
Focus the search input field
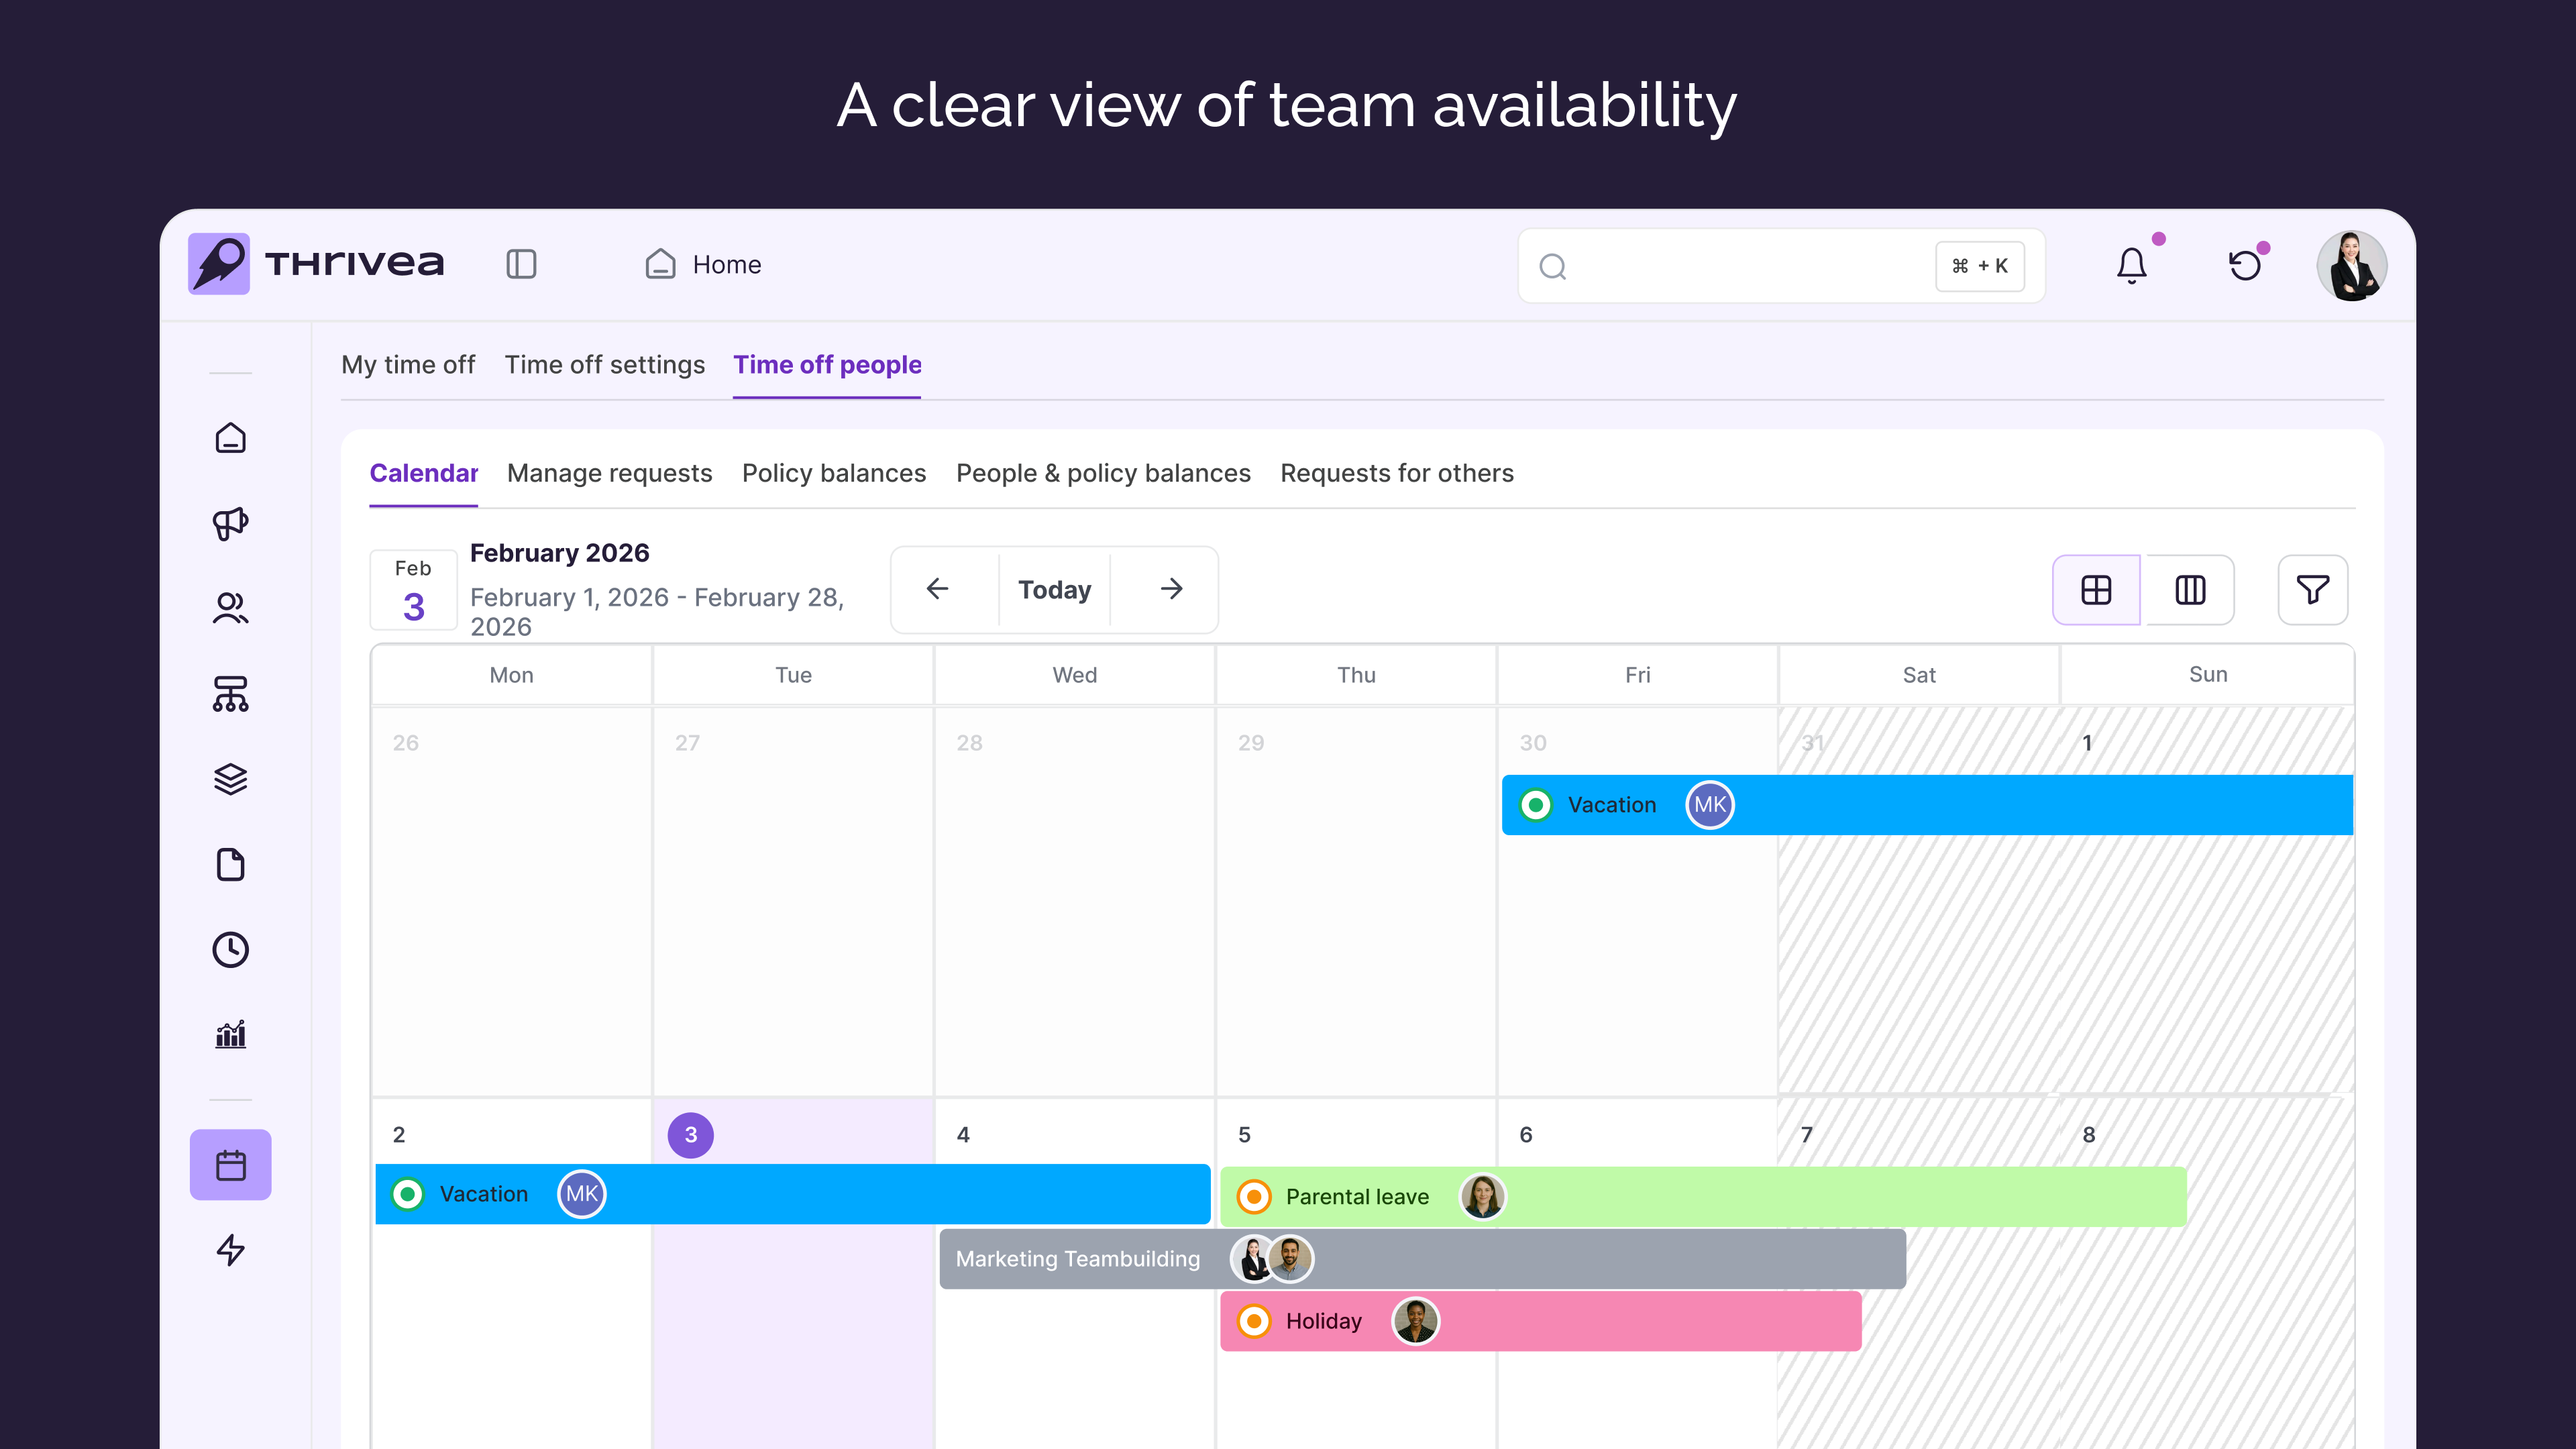point(1740,266)
